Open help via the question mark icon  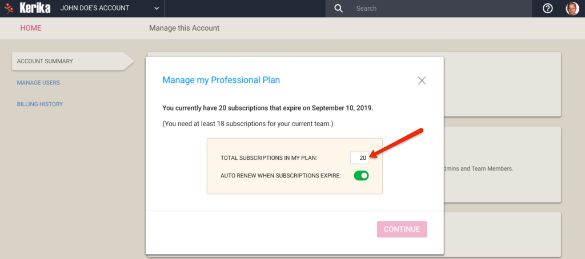click(x=548, y=9)
